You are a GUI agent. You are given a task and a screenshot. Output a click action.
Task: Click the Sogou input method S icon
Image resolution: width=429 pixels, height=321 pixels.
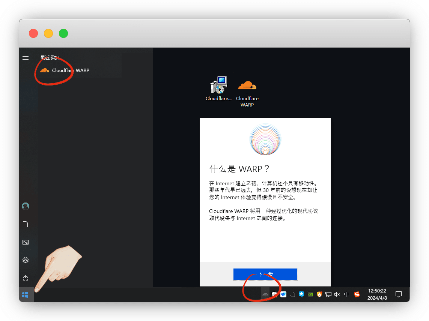(357, 294)
